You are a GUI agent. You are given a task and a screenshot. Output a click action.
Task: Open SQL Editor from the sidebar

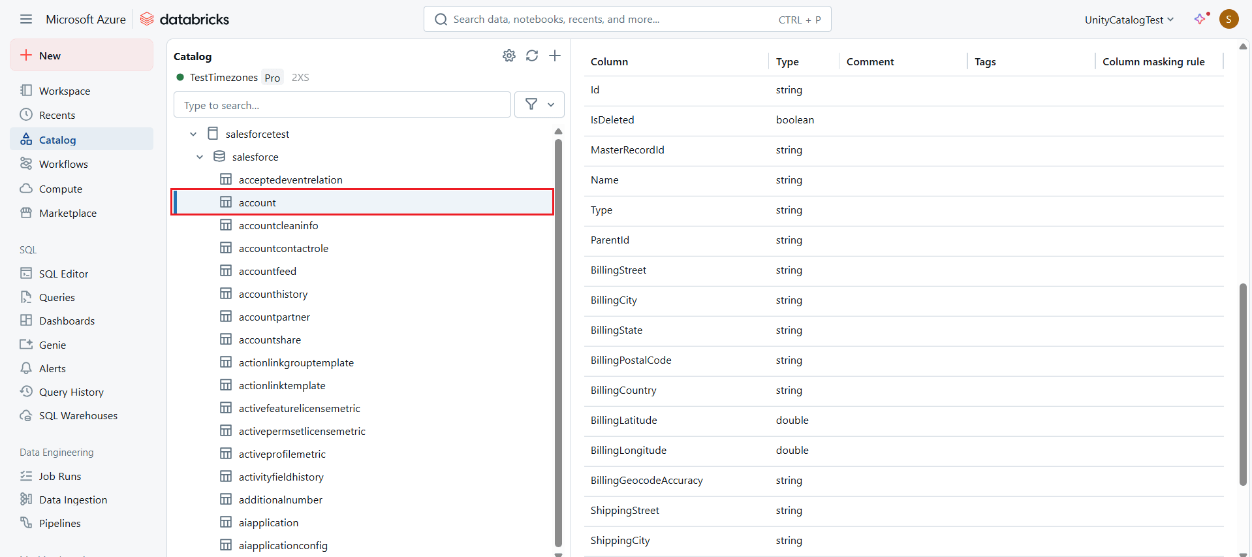63,274
